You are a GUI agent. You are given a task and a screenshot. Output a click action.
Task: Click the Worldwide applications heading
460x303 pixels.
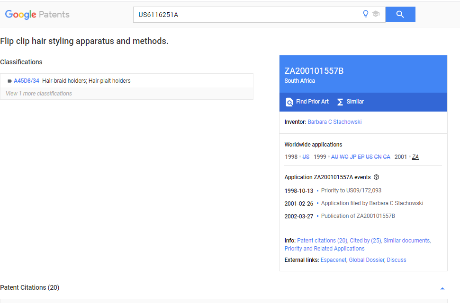click(x=313, y=145)
